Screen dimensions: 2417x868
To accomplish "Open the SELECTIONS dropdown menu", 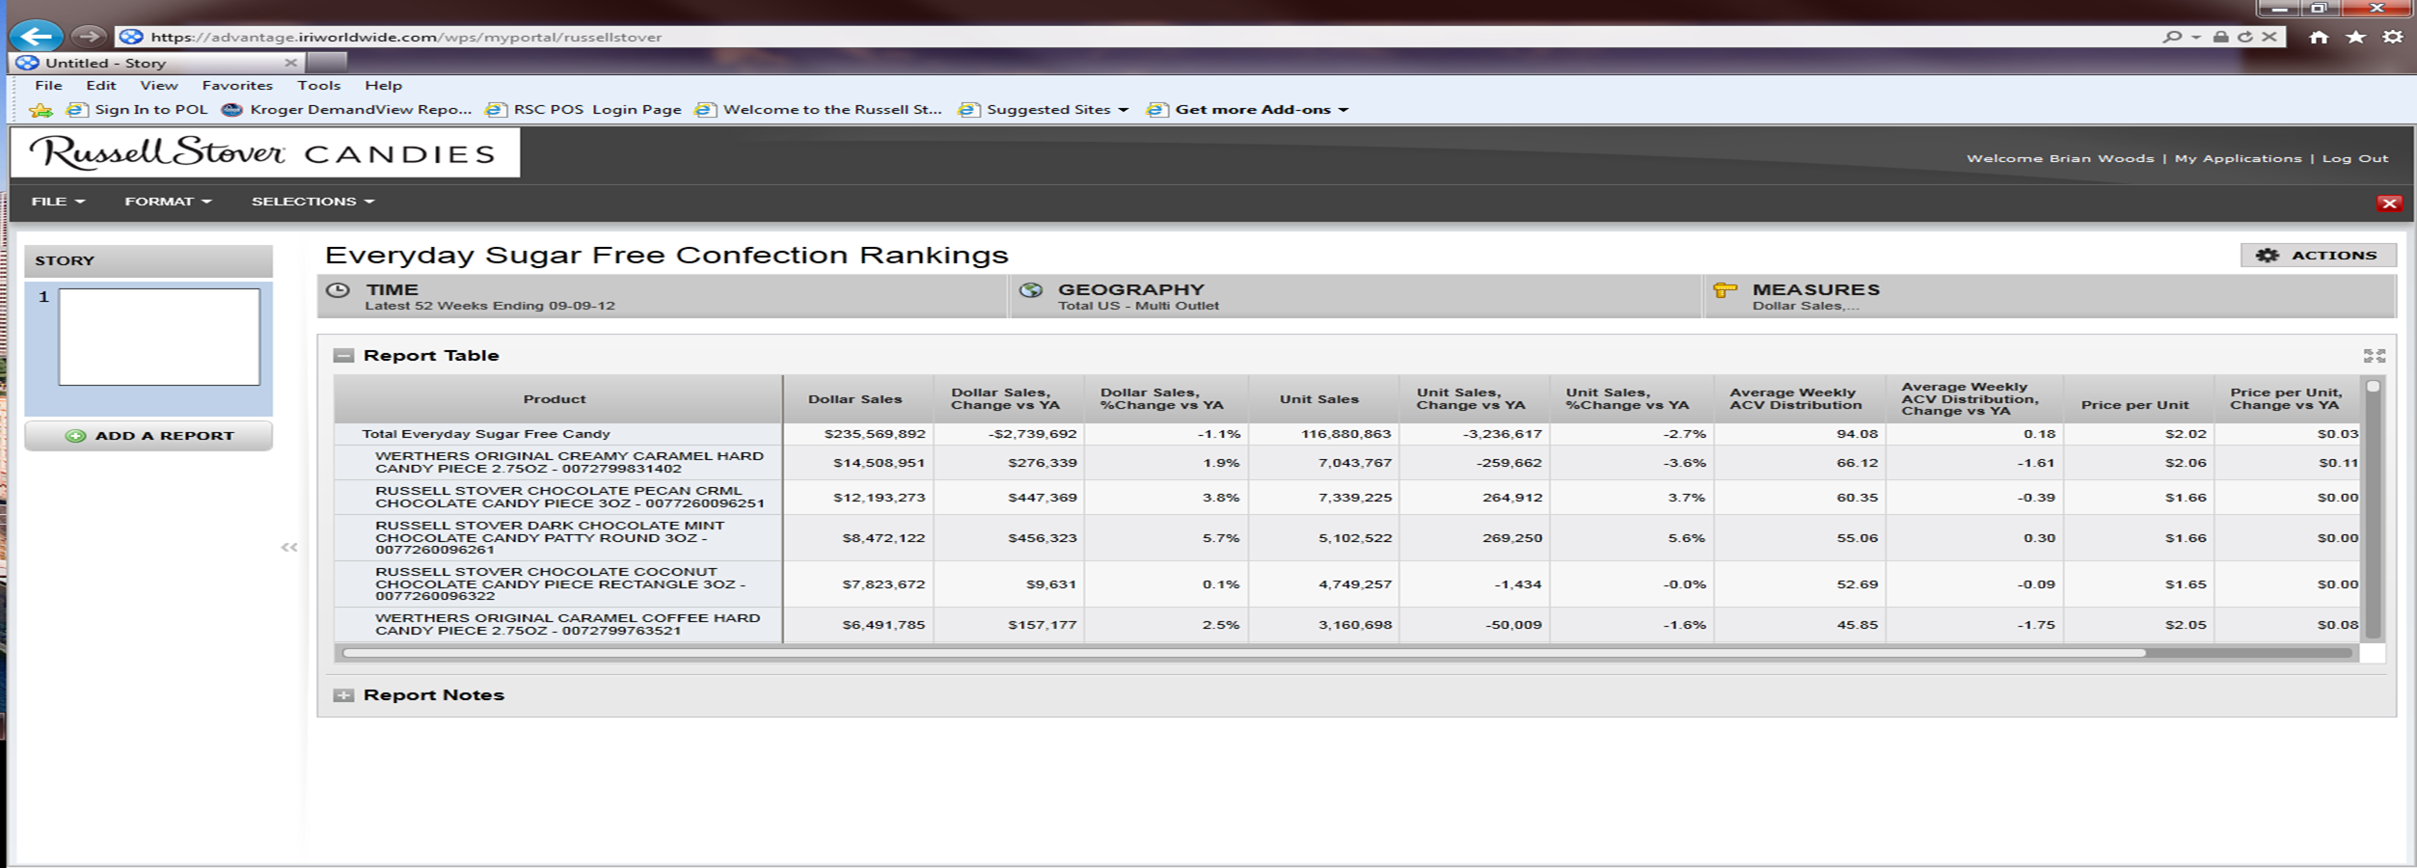I will tap(312, 202).
